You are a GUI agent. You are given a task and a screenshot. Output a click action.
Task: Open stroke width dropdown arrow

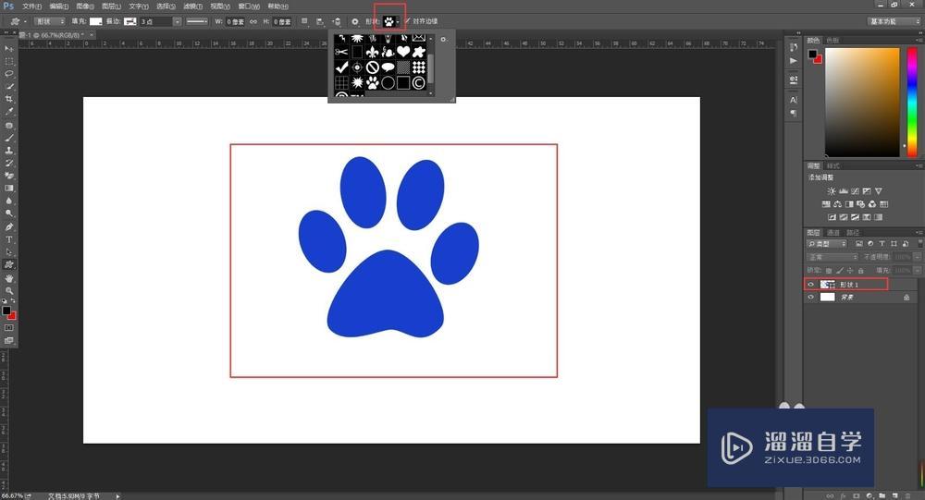point(177,21)
